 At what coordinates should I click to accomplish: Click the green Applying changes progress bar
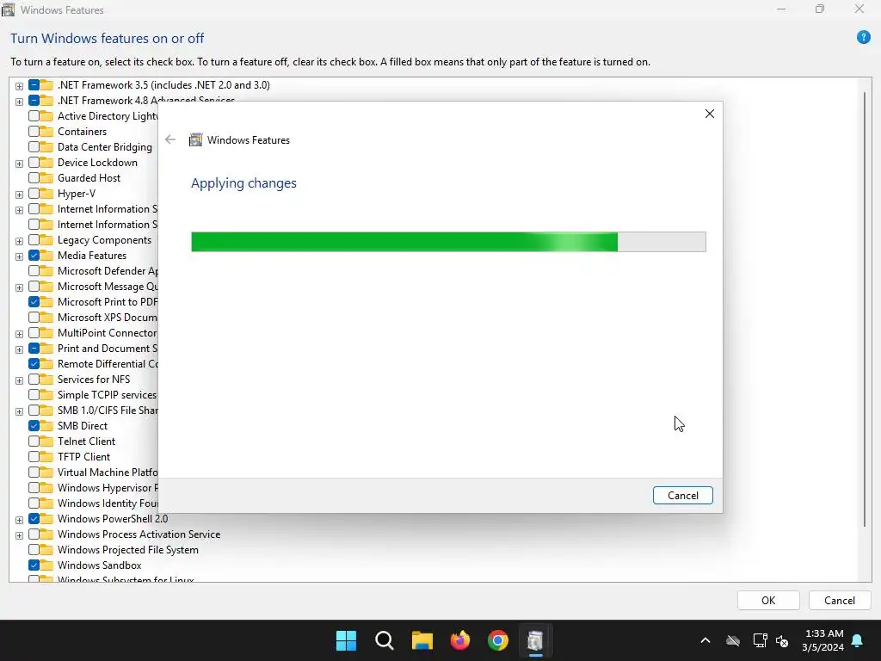[448, 242]
